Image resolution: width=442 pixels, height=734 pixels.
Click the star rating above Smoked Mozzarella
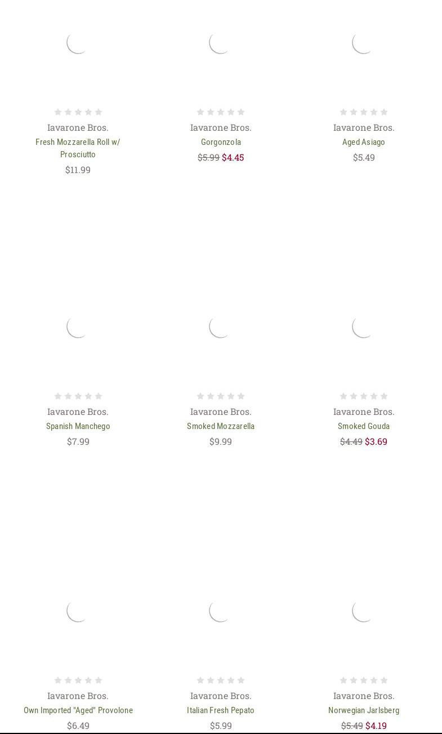(x=221, y=396)
